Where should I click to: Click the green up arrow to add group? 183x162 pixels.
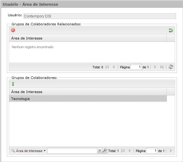pos(13,84)
